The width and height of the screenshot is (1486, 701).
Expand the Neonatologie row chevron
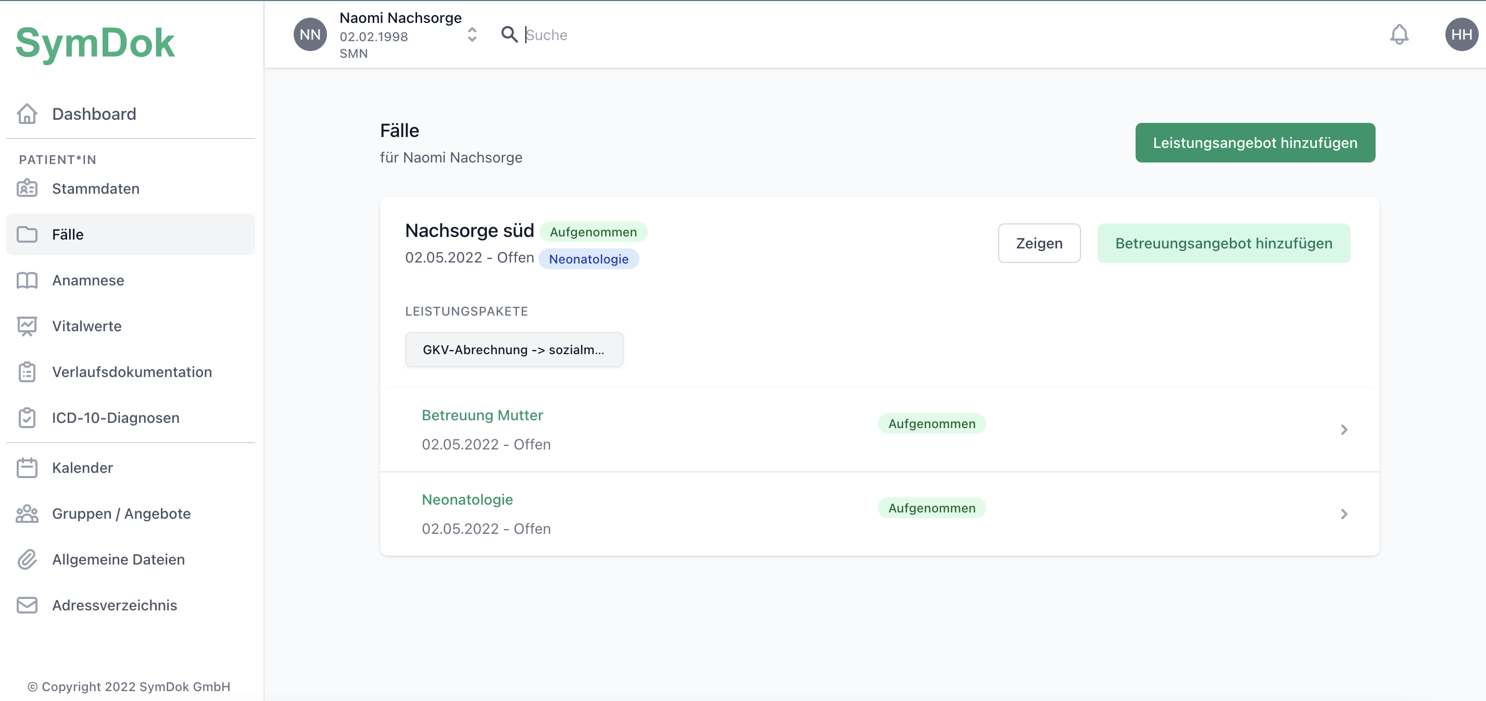coord(1344,514)
